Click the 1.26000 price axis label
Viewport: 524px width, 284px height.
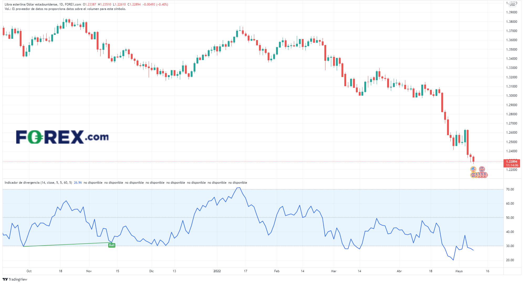(x=512, y=133)
